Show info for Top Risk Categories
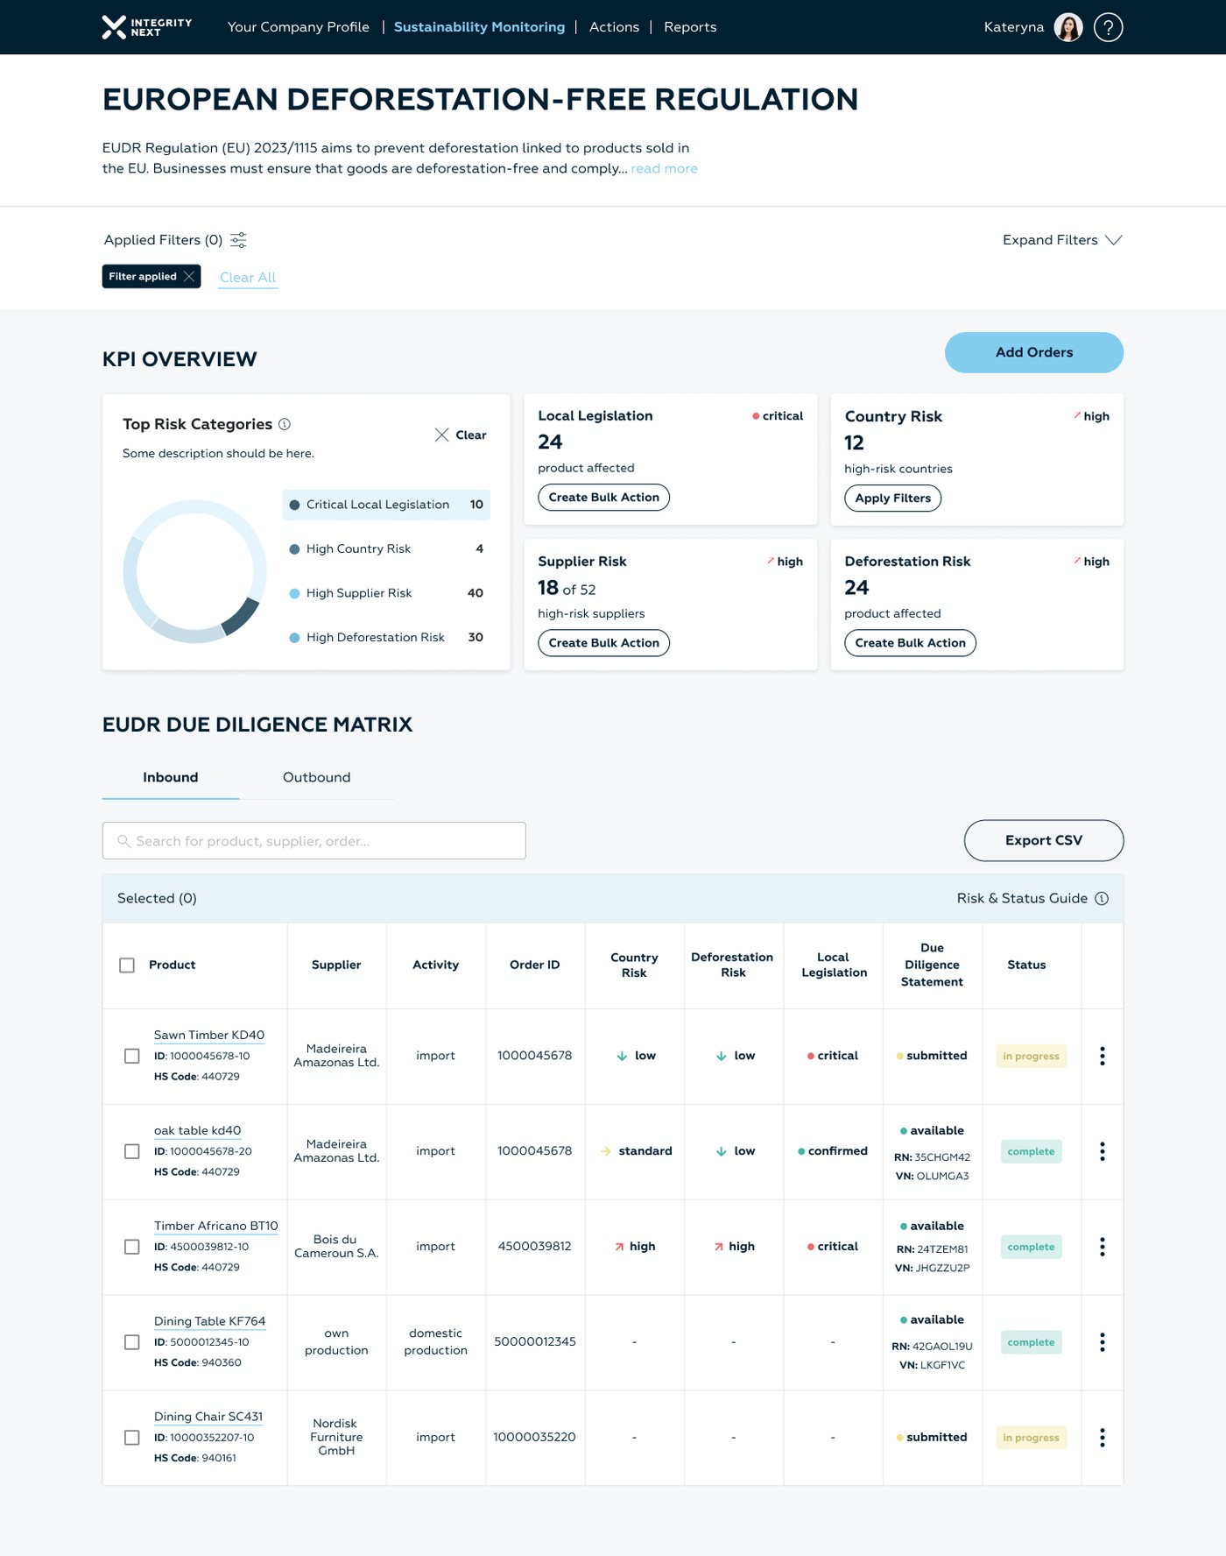This screenshot has width=1226, height=1556. pyautogui.click(x=285, y=424)
